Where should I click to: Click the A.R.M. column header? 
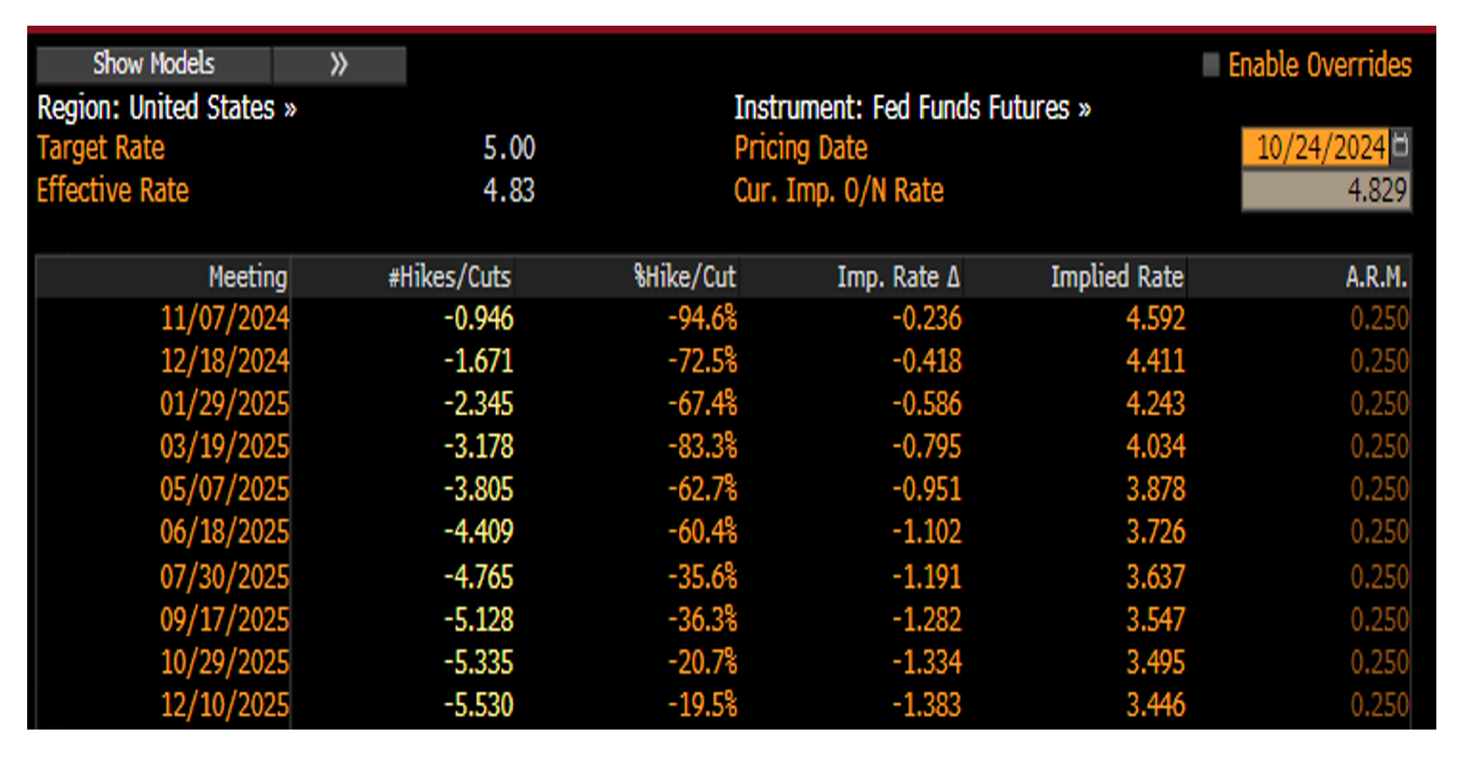click(1376, 277)
